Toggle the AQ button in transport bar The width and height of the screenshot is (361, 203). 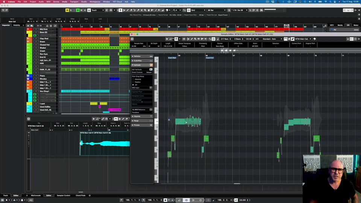(31, 200)
